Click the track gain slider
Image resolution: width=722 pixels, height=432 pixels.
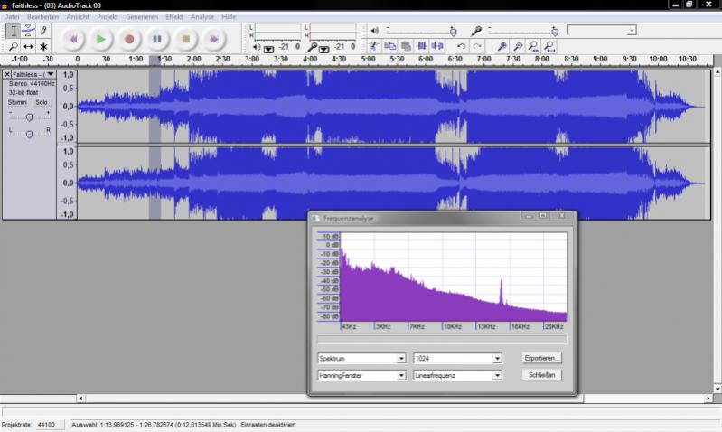click(29, 117)
